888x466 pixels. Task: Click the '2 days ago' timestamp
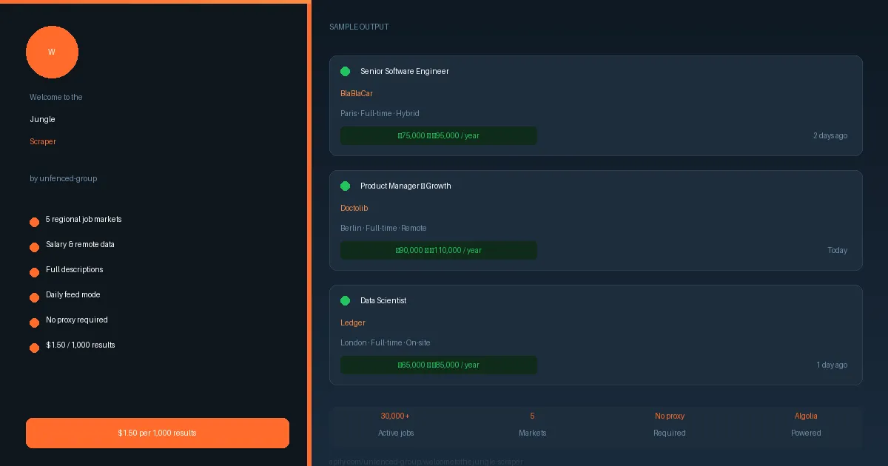830,135
